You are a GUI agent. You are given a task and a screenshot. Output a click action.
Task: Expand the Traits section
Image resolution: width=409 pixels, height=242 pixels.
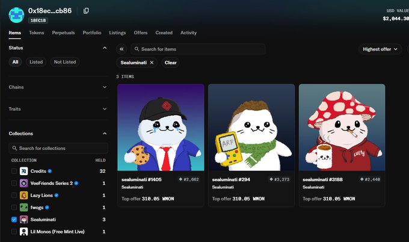[105, 109]
